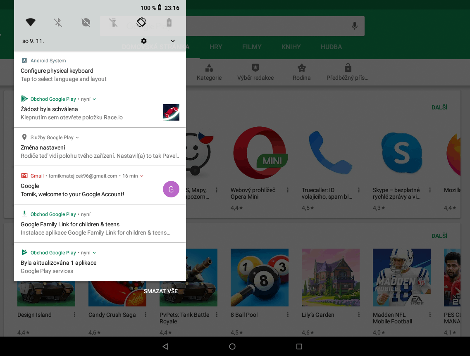Viewport: 470px width, 356px height.
Task: Toggle the Do Not Disturb quick setting
Action: coord(86,22)
